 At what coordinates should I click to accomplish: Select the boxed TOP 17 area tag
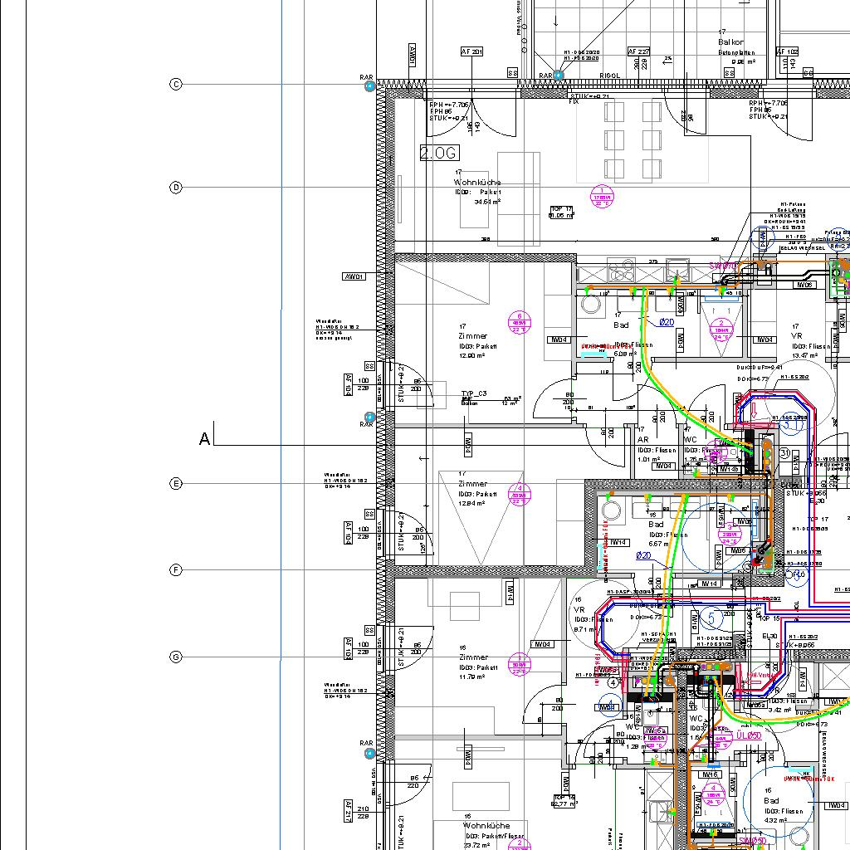(x=562, y=212)
